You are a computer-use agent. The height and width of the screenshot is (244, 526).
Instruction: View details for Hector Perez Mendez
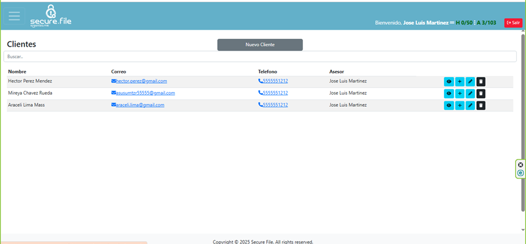449,81
